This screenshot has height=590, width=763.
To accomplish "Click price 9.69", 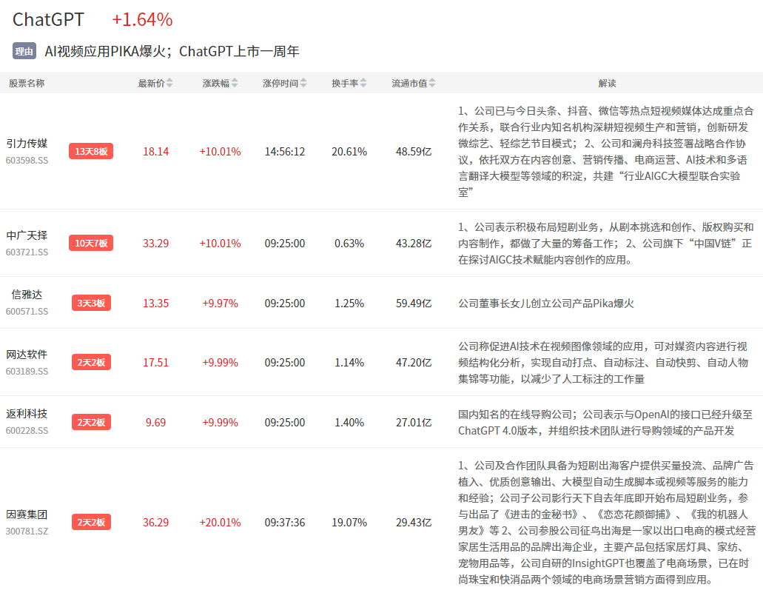I will (155, 422).
